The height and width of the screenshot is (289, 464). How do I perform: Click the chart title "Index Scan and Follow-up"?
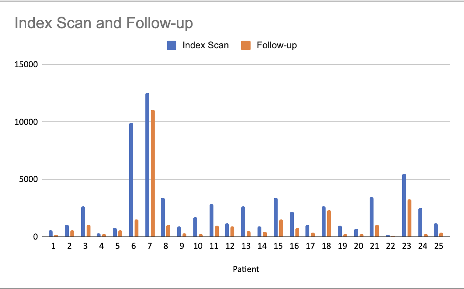coord(104,24)
